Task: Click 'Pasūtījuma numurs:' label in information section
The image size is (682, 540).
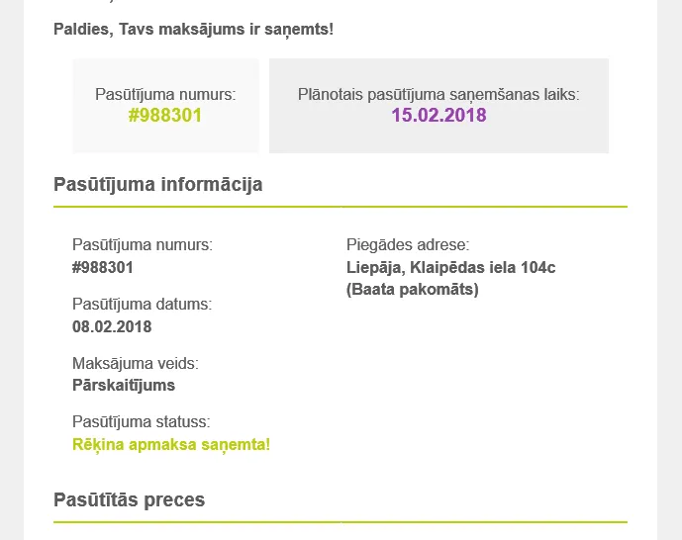Action: coord(143,245)
